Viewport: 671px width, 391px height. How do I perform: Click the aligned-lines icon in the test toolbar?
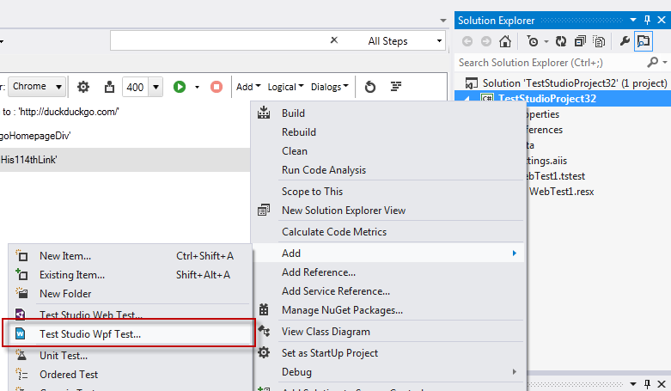pos(396,87)
